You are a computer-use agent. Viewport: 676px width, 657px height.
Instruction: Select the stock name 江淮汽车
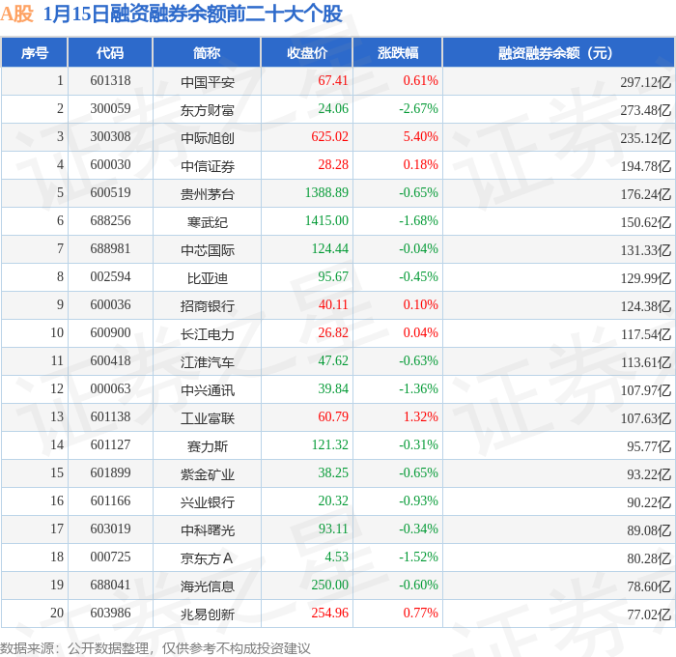tap(208, 362)
